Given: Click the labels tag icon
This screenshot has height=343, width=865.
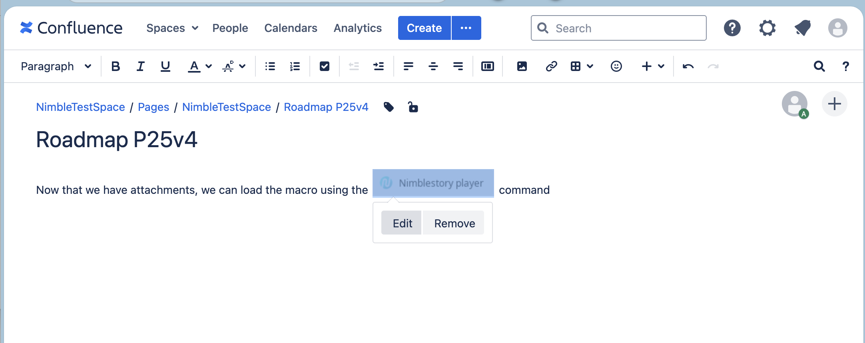Looking at the screenshot, I should [x=389, y=107].
